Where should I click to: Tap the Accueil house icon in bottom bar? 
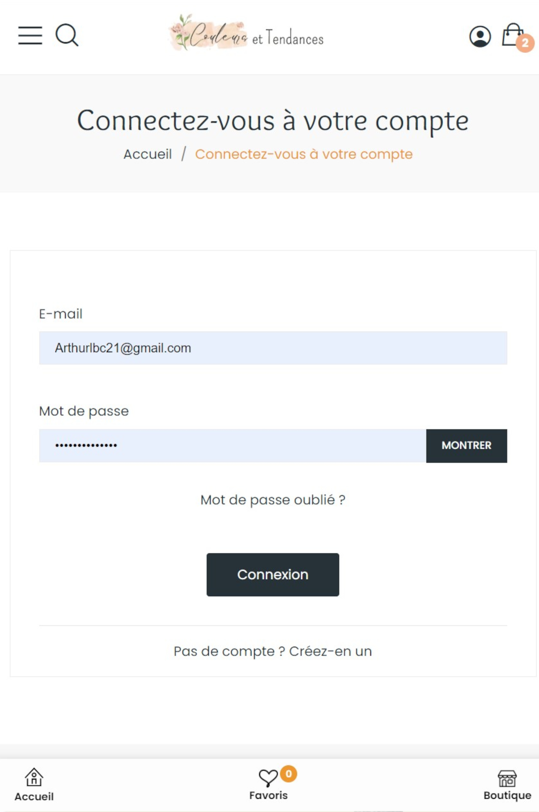[34, 778]
